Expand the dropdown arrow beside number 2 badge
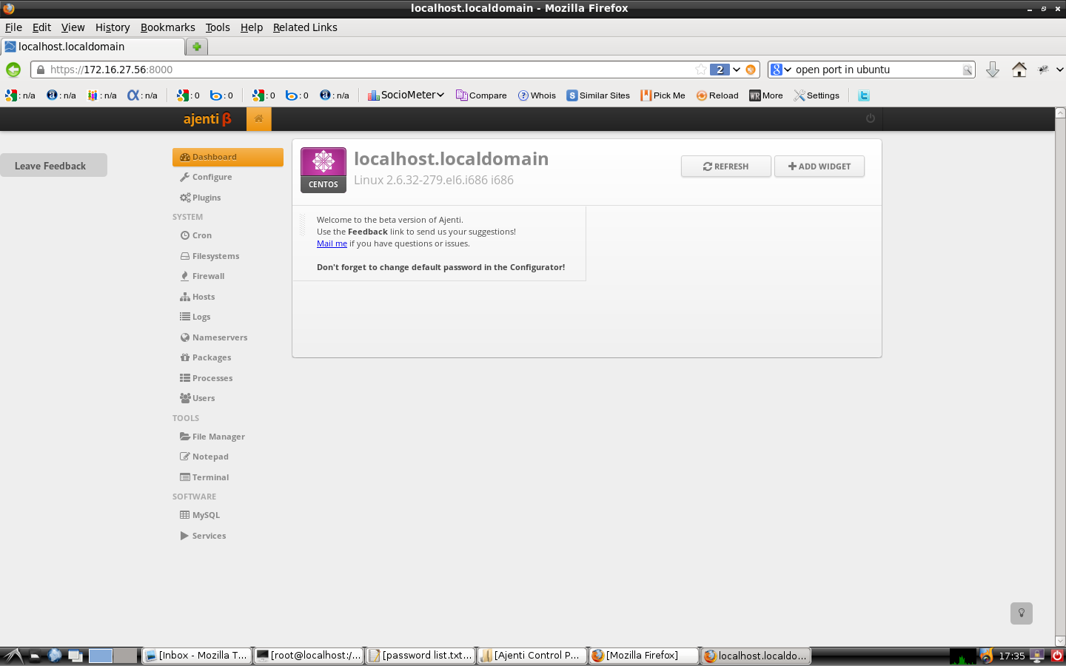 pyautogui.click(x=737, y=70)
